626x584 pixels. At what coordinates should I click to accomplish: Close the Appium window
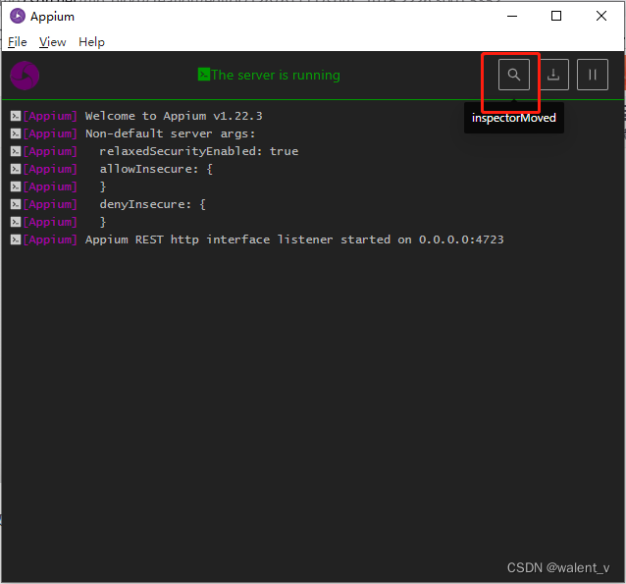pos(601,16)
